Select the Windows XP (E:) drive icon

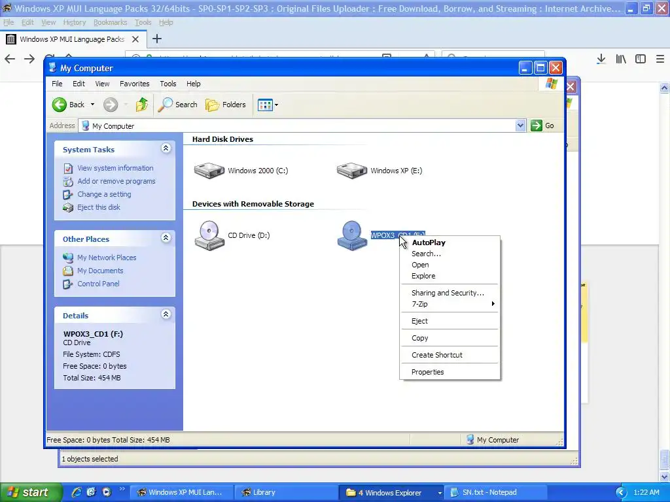(x=351, y=171)
